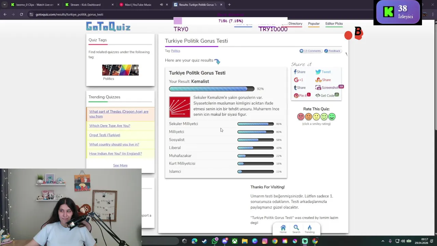437x246 pixels.
Task: Click the 92% Kemalist result progress bar
Action: tap(212, 89)
